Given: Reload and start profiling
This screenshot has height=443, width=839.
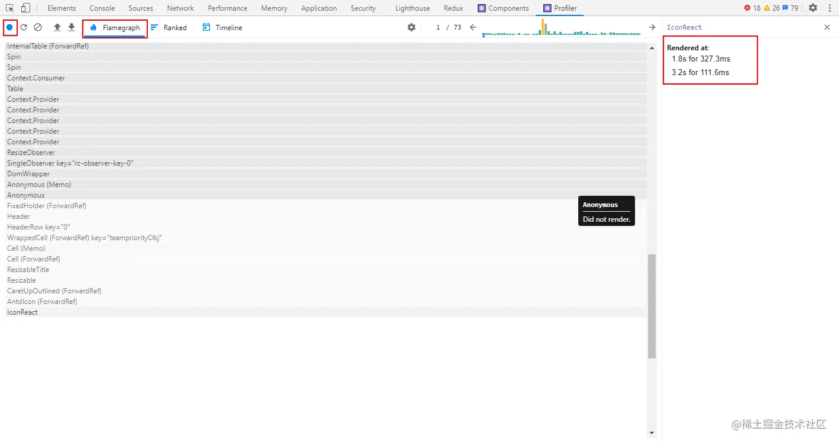Looking at the screenshot, I should point(24,27).
